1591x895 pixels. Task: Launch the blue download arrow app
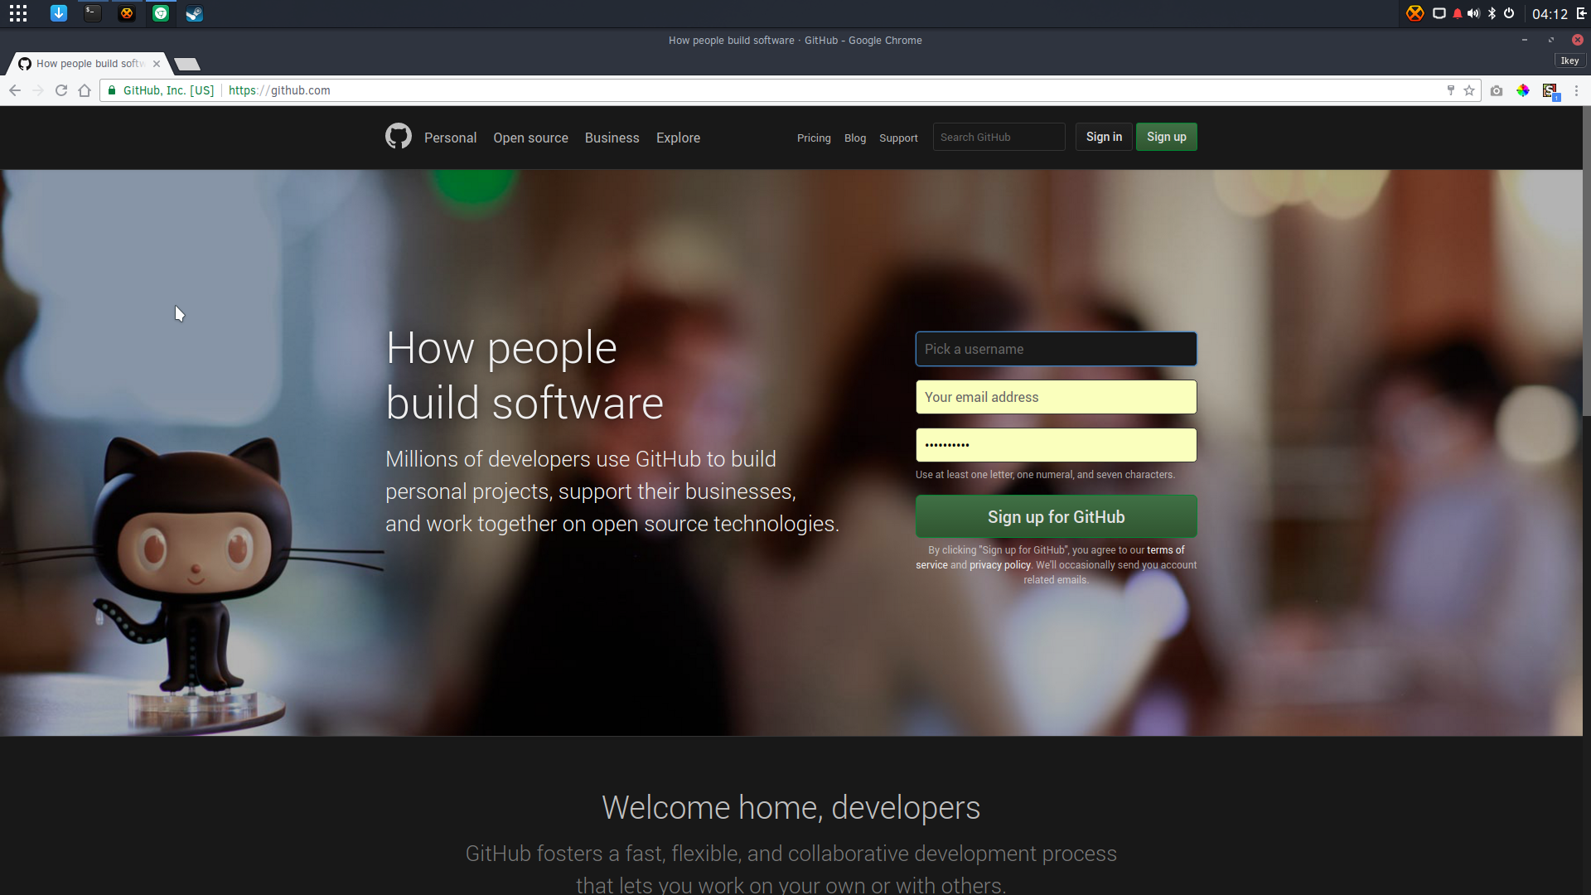coord(59,13)
